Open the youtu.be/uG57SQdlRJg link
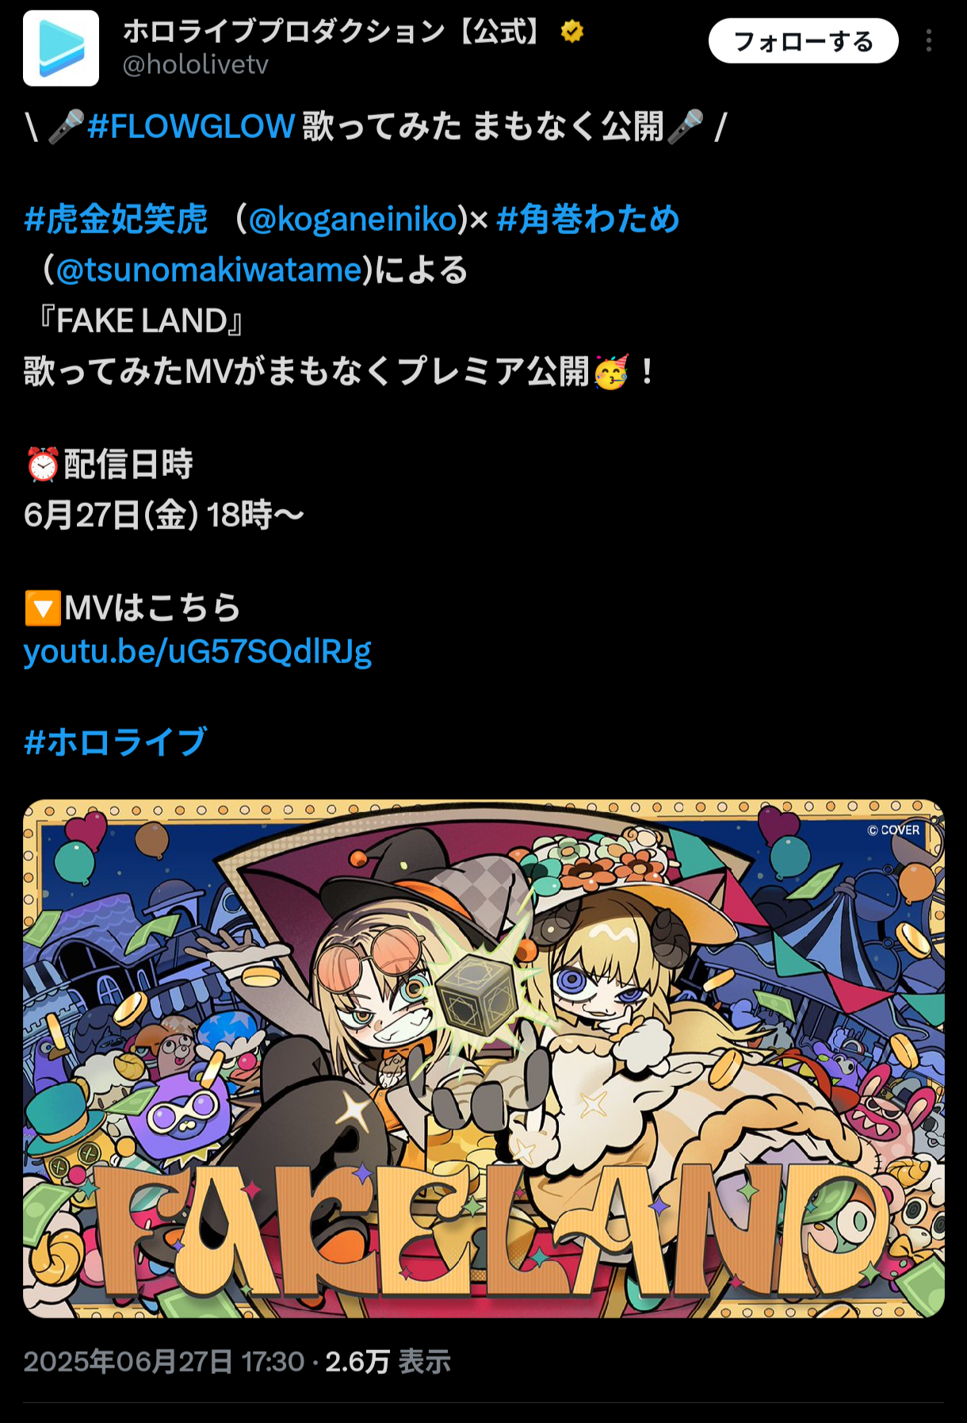Screen dimensions: 967x1423 (197, 651)
